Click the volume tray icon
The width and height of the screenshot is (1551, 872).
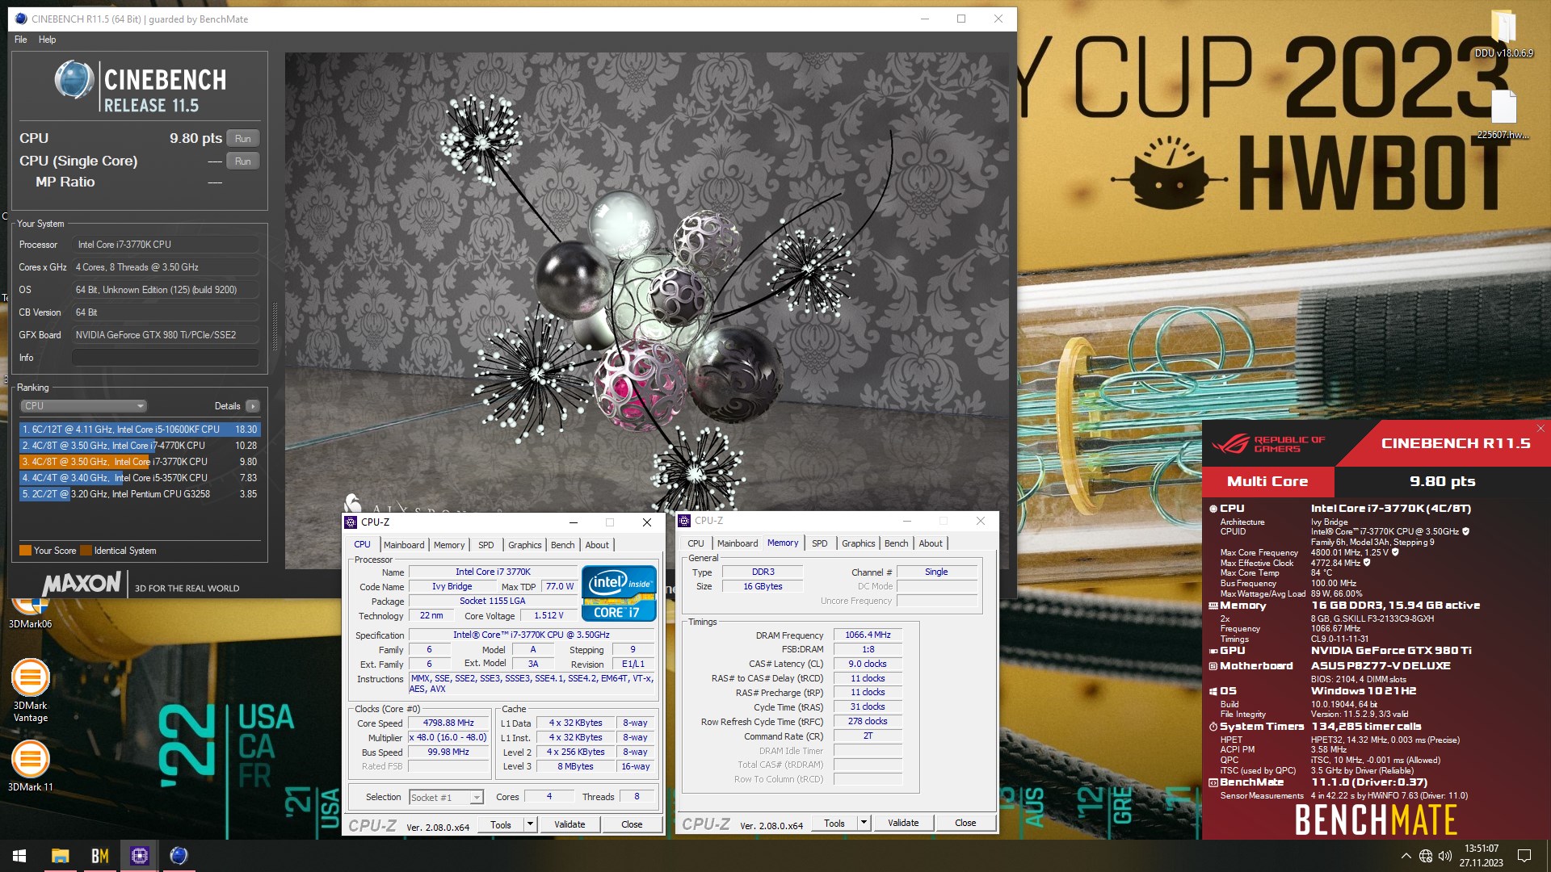(1445, 856)
